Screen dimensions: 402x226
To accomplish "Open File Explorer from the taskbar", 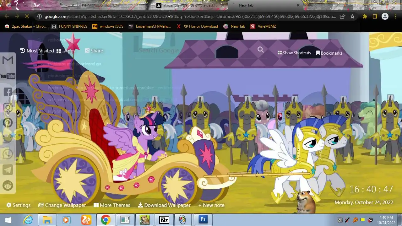I will (47, 220).
